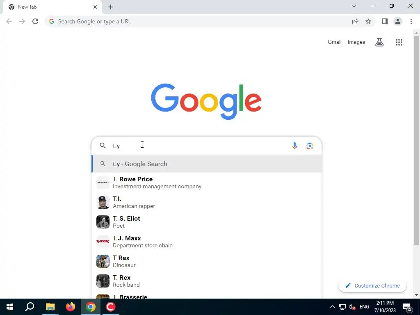Launch Firefox from the taskbar
Screen dimensions: 420x315
point(71,307)
